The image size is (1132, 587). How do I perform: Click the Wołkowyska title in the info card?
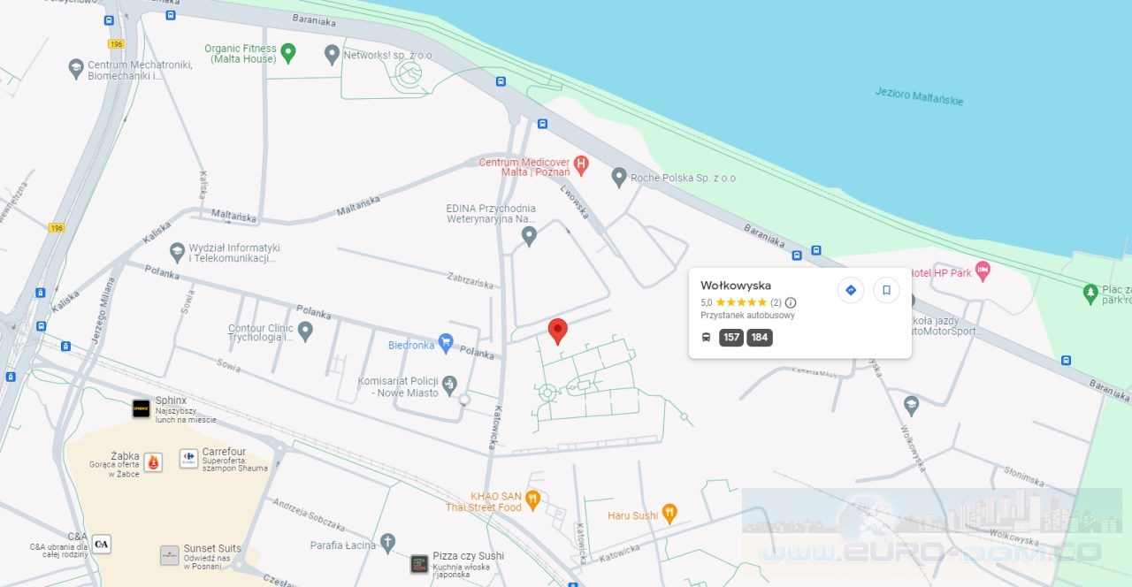pyautogui.click(x=736, y=286)
